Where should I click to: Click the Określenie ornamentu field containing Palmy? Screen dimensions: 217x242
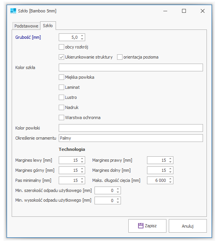coord(131,138)
